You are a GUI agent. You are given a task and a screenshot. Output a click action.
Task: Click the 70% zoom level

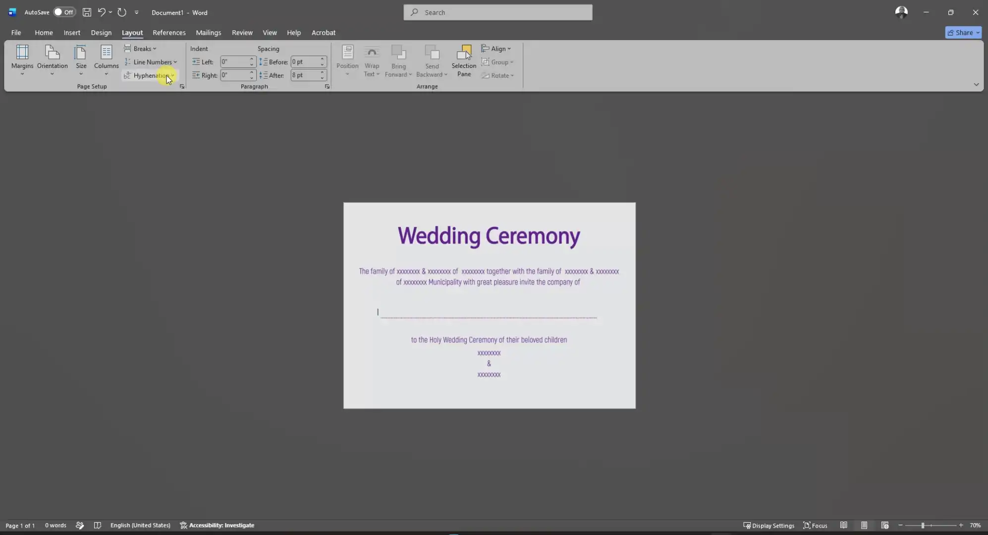[x=975, y=526]
